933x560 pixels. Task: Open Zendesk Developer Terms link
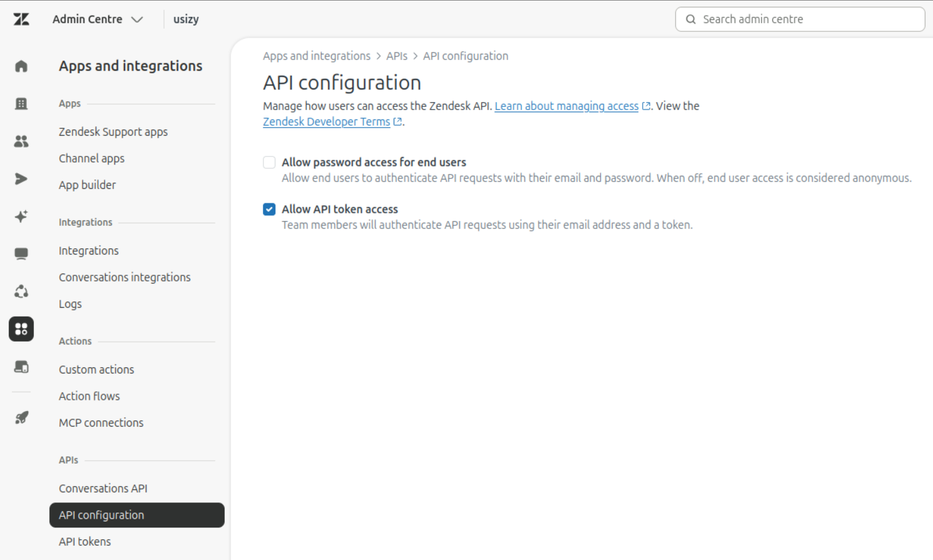pos(326,122)
